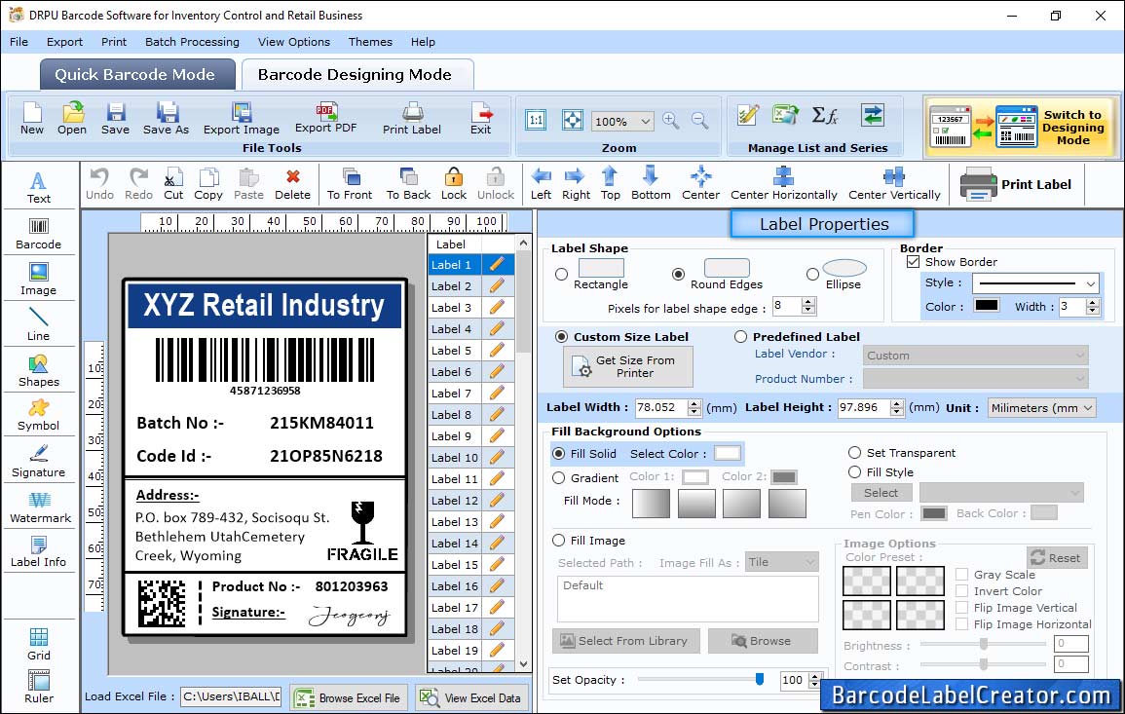Open the series formula (Σfx) tool

point(824,115)
